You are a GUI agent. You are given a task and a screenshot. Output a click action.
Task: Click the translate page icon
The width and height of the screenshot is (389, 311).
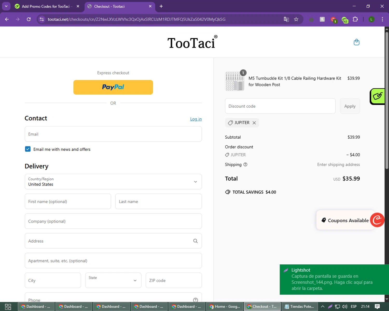(286, 19)
